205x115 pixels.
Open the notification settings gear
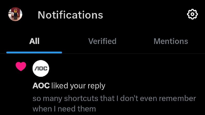[x=192, y=15]
